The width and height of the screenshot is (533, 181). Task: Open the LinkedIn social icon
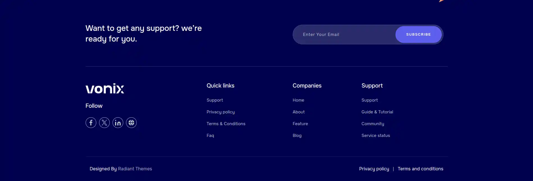[118, 123]
